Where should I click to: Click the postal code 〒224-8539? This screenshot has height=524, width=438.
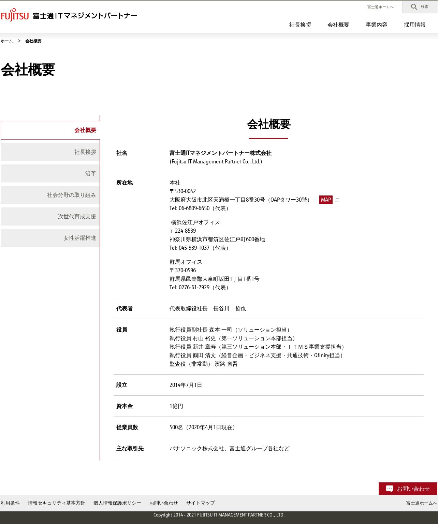pyautogui.click(x=183, y=231)
